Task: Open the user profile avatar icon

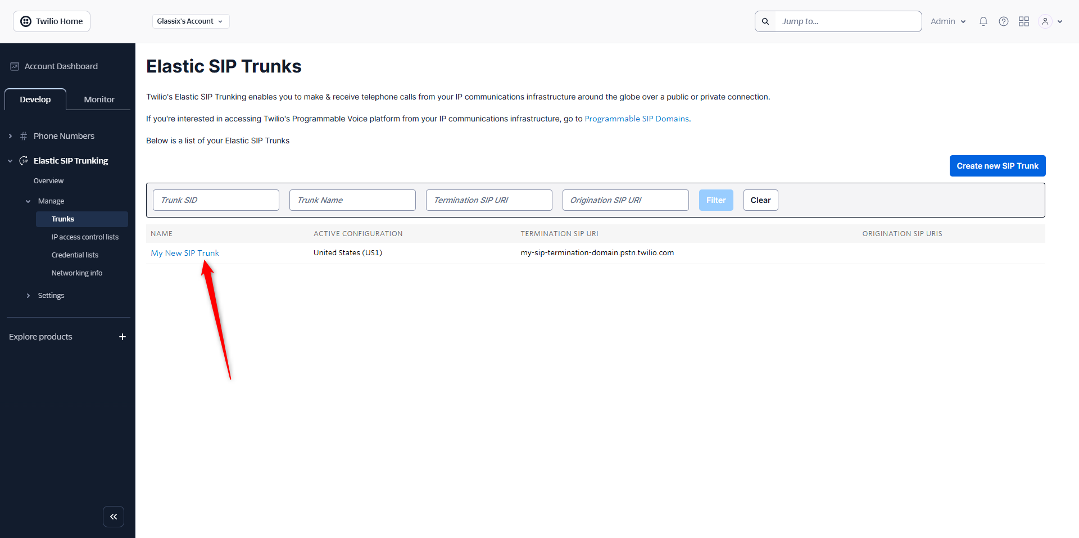Action: tap(1045, 21)
